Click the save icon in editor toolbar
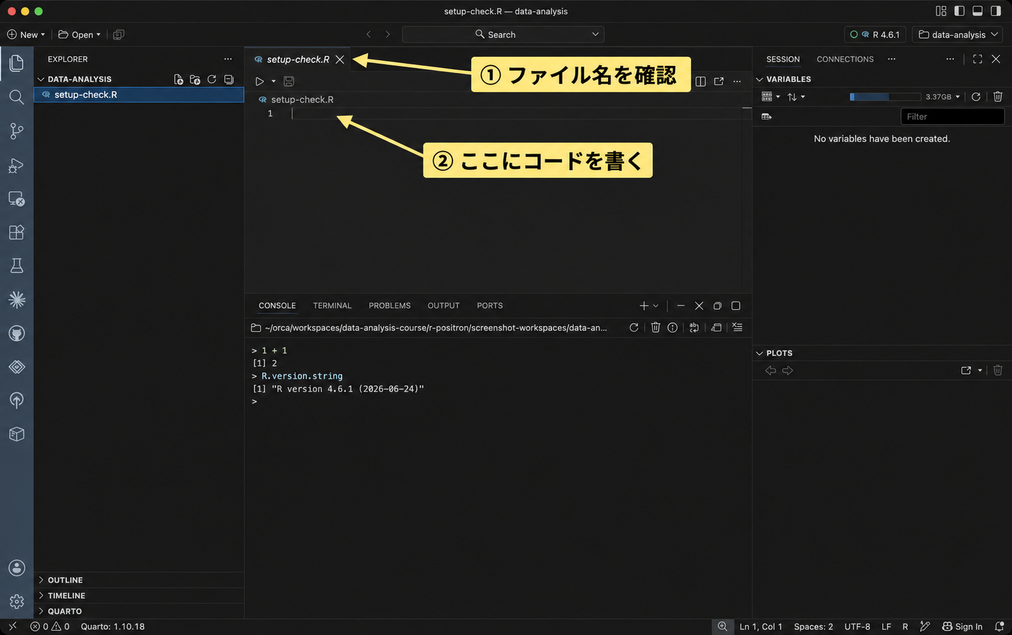The image size is (1012, 635). 289,81
